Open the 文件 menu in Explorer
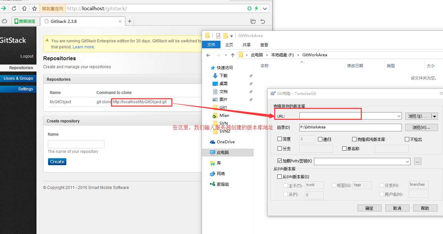 pyautogui.click(x=211, y=45)
